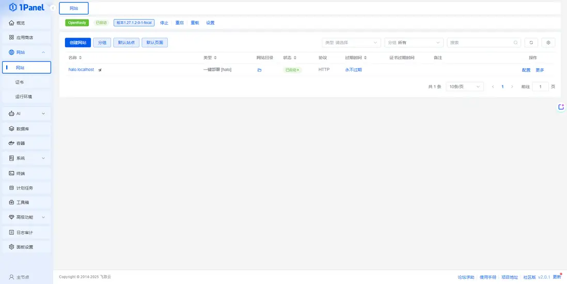Image resolution: width=567 pixels, height=284 pixels.
Task: Open the 概览 overview page
Action: pyautogui.click(x=26, y=23)
